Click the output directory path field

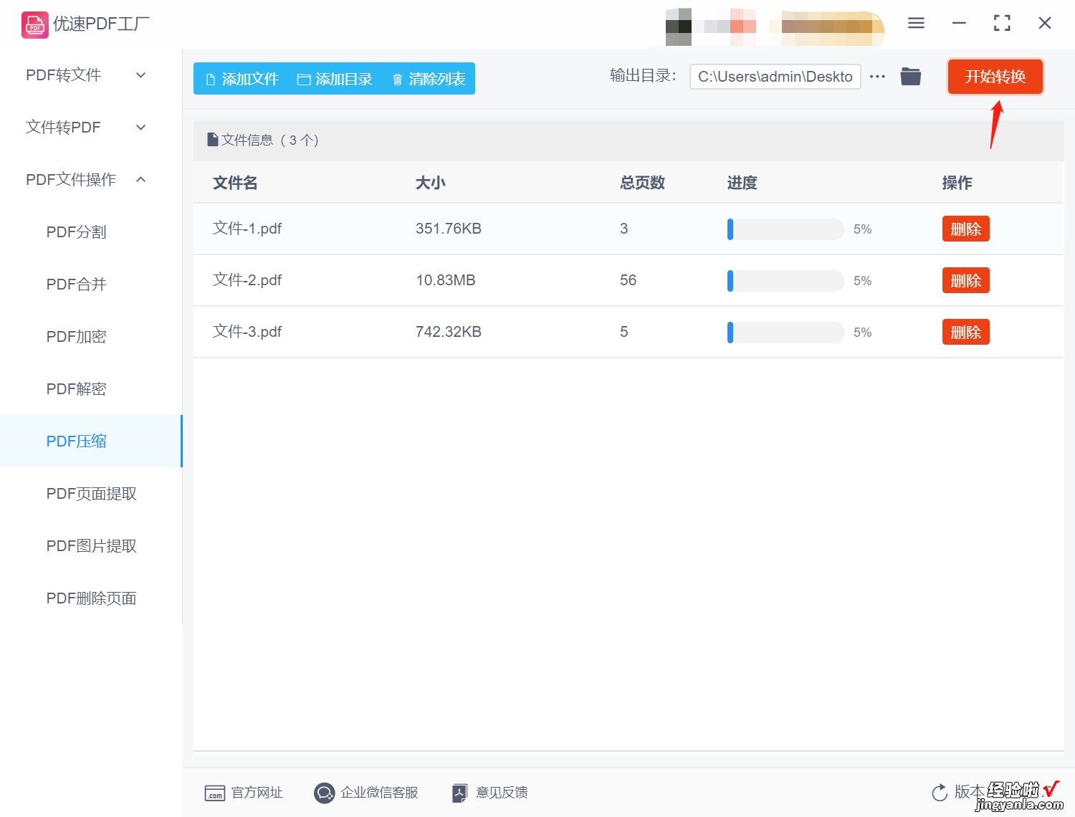(x=775, y=77)
